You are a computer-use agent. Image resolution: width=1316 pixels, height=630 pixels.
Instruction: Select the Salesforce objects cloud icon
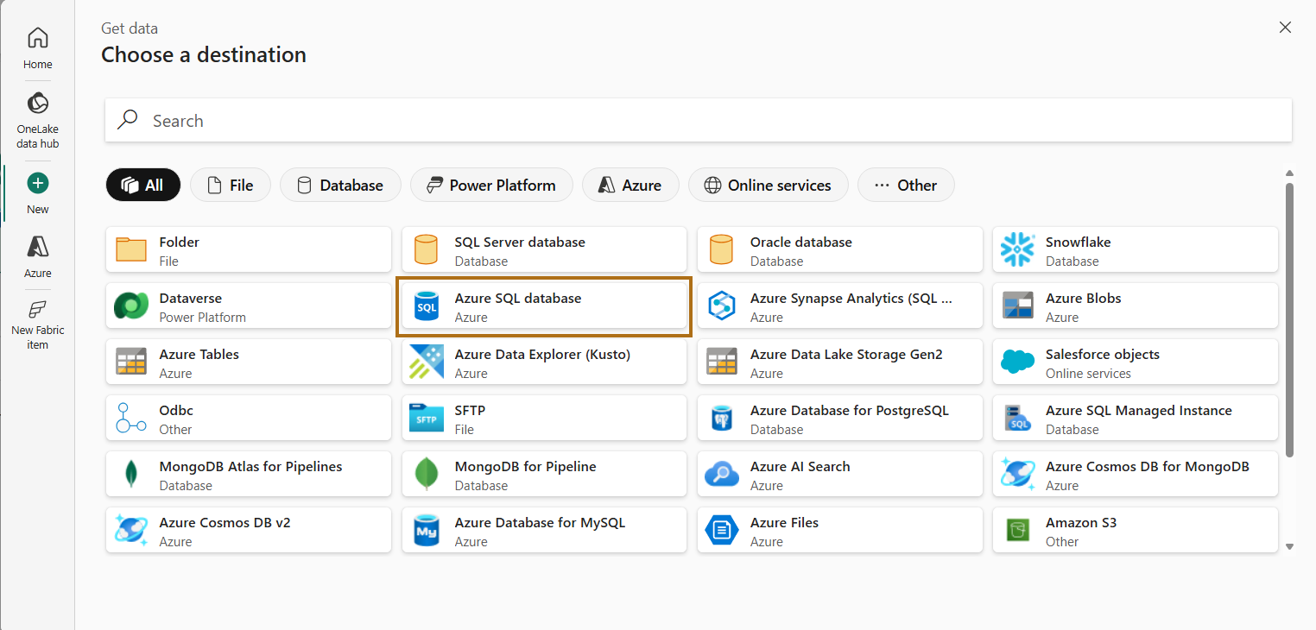point(1017,362)
